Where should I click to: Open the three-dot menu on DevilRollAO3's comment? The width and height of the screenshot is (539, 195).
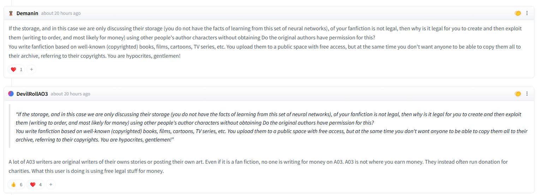[527, 94]
